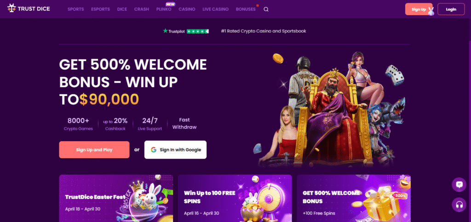Click the Easter bunny icon by Sign Up

[x=431, y=11]
